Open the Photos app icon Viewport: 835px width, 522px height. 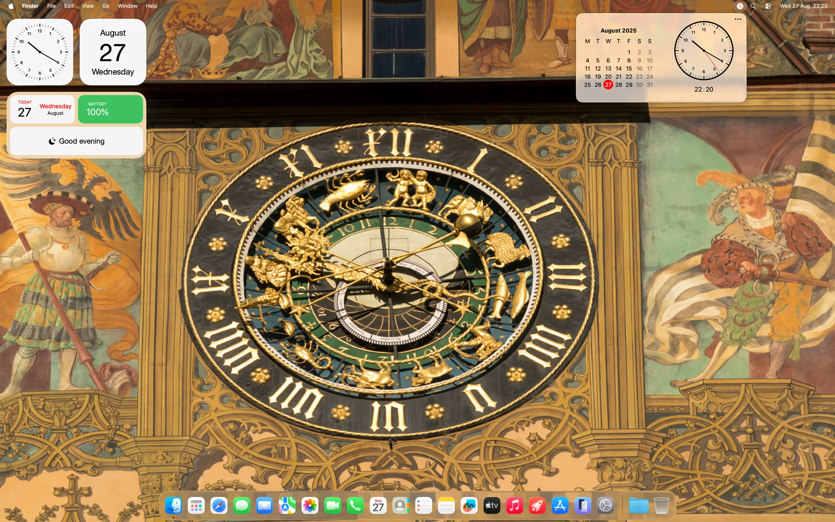[310, 506]
